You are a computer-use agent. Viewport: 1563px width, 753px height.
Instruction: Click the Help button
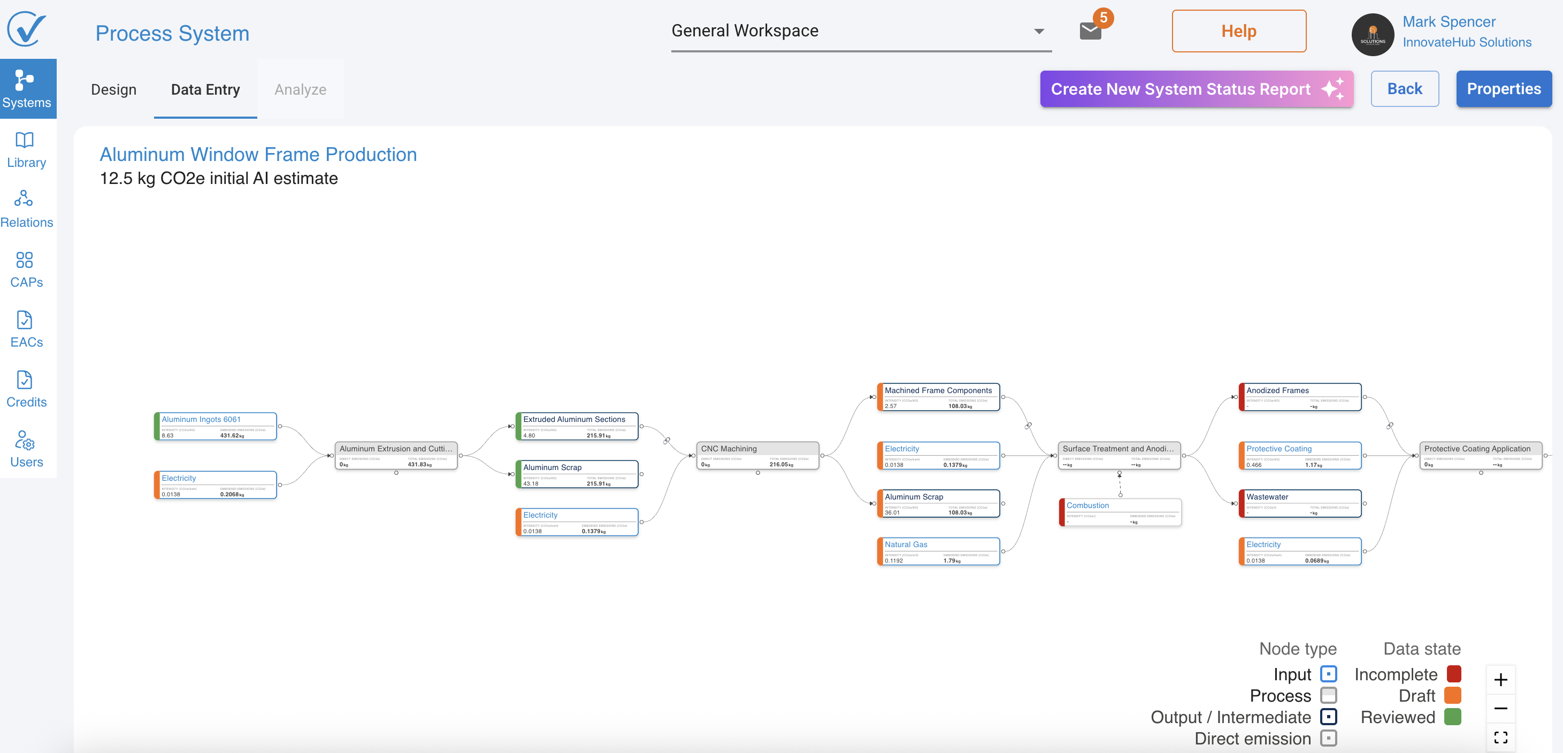pyautogui.click(x=1238, y=31)
